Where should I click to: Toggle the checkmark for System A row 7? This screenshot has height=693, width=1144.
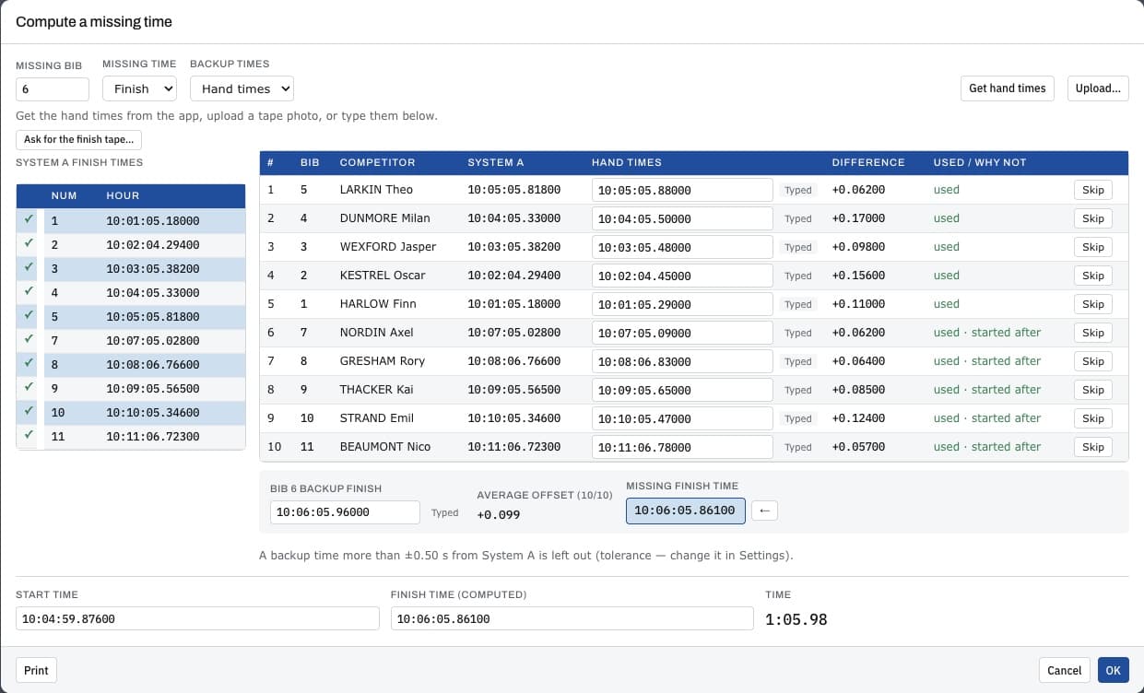pos(29,340)
